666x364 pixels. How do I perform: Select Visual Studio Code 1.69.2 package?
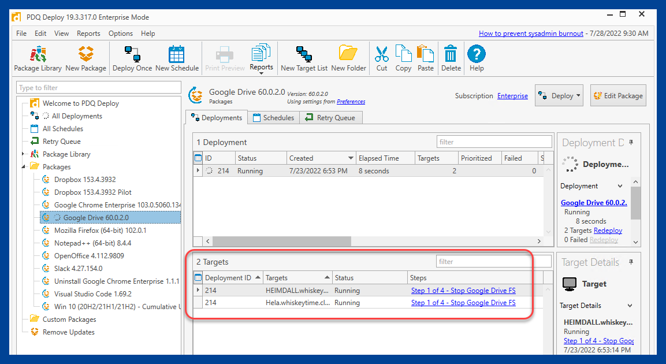(x=93, y=294)
